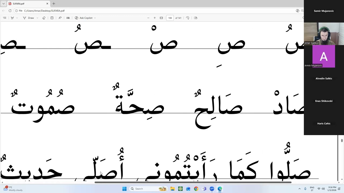Select participant Haris Cehic
This screenshot has height=193, width=344.
pos(324,124)
